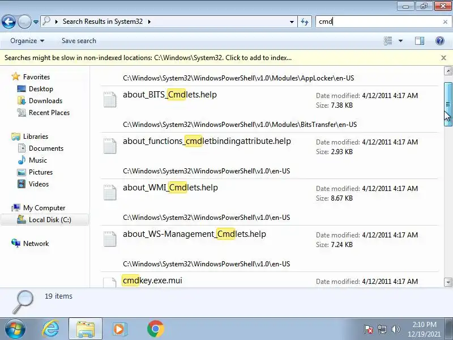Click the 19 items status text
Screen dimensions: 453x340
point(58,296)
